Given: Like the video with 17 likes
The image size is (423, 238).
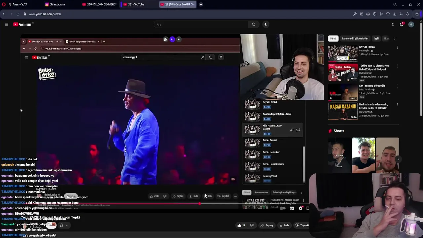Looking at the screenshot, I should pos(241,225).
